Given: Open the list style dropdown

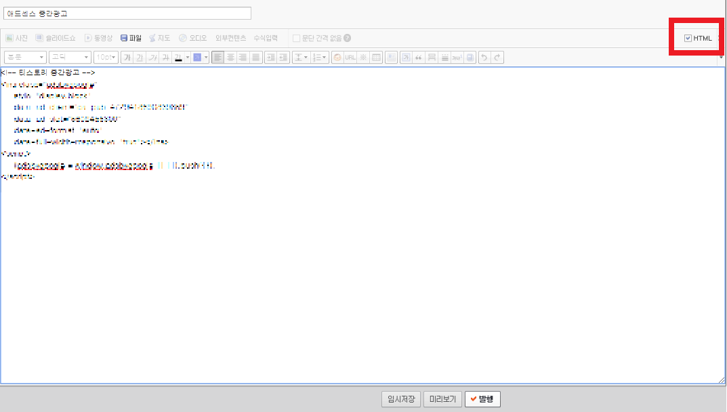Looking at the screenshot, I should tap(319, 57).
